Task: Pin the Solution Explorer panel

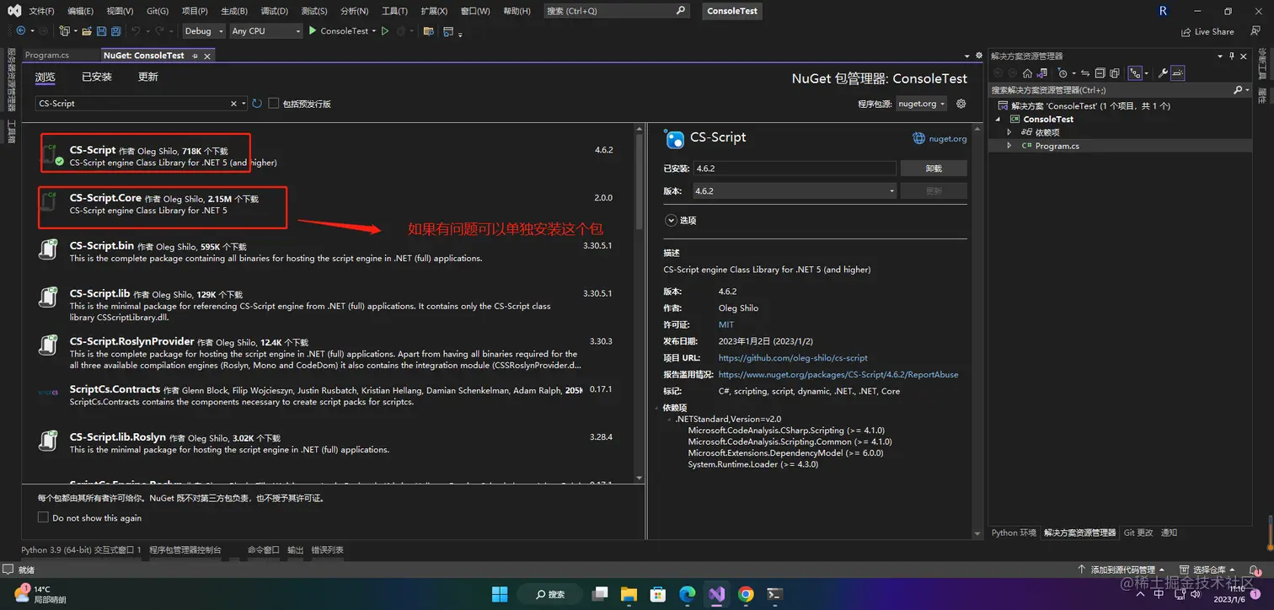Action: coord(1232,56)
